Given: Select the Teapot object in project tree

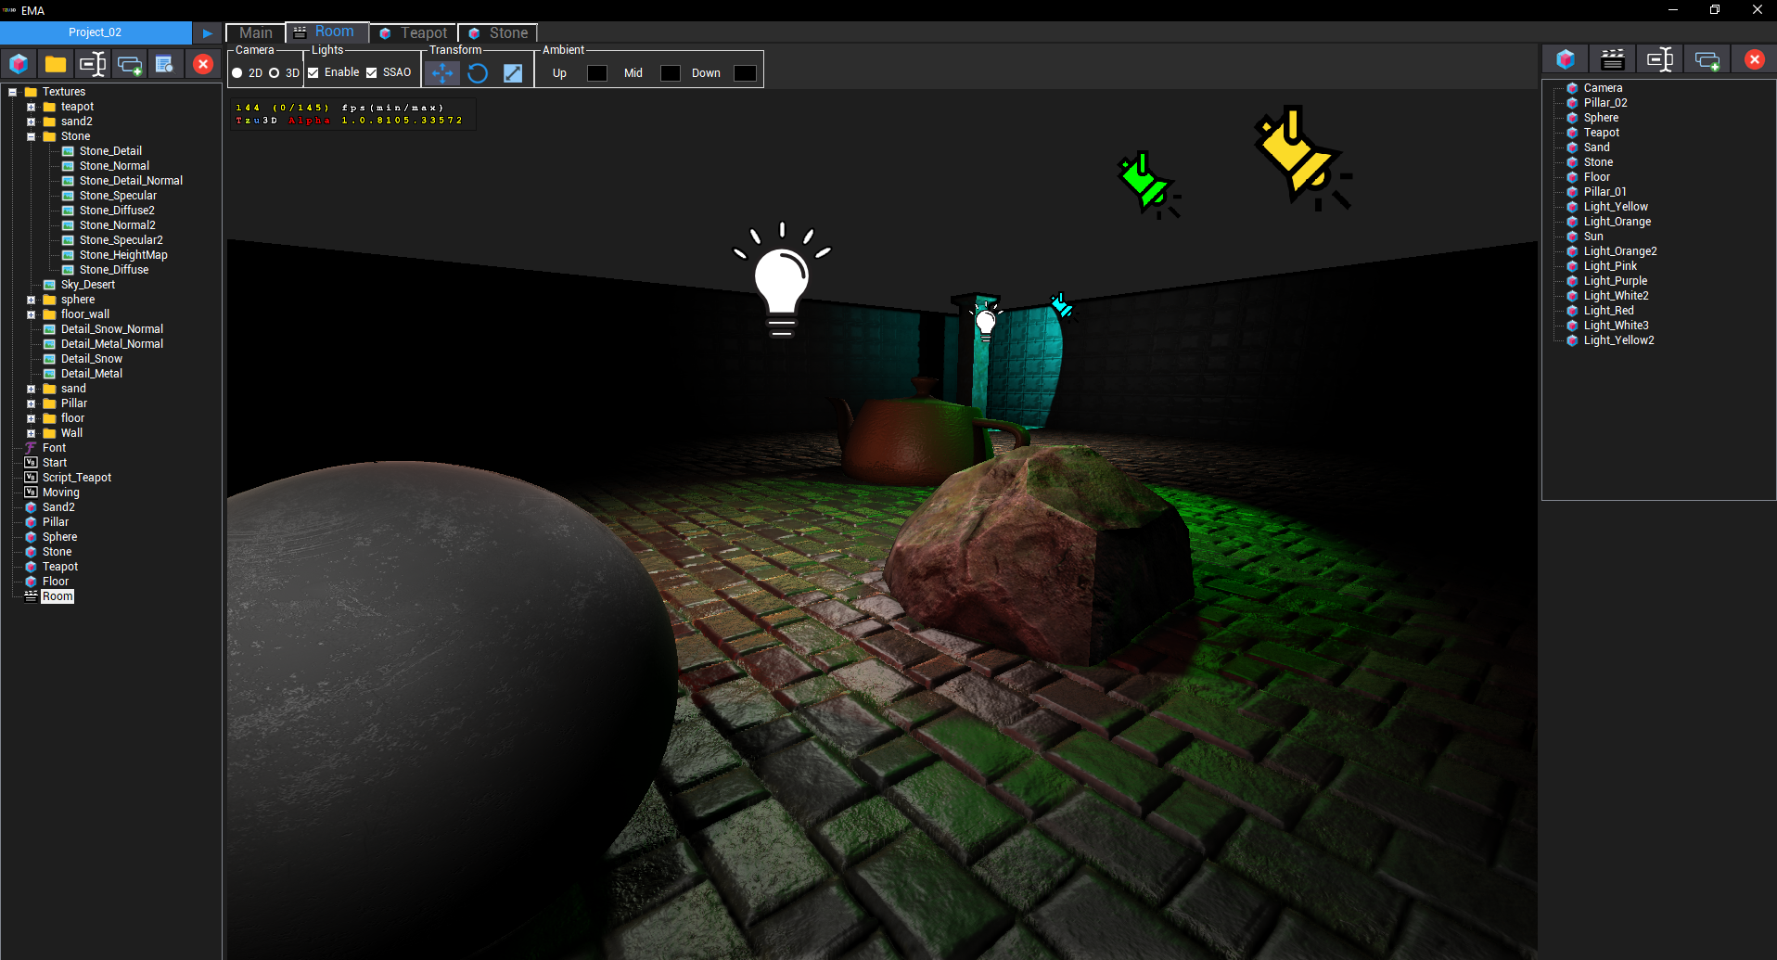Looking at the screenshot, I should [60, 567].
